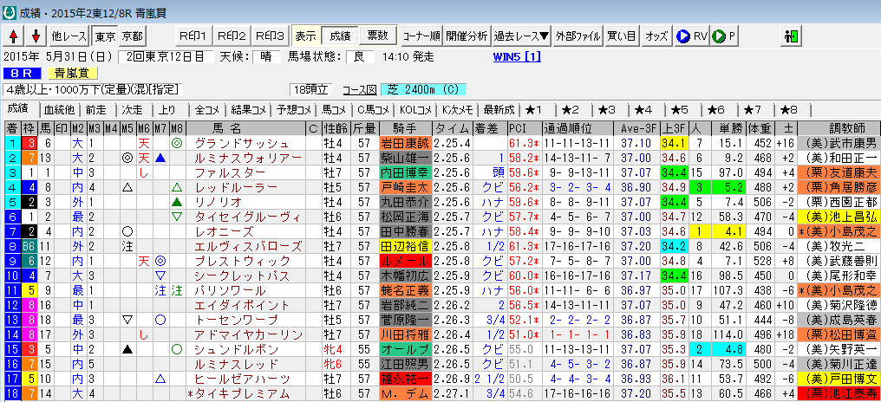Switch to the 前走 tab
The width and height of the screenshot is (881, 402).
[x=96, y=110]
